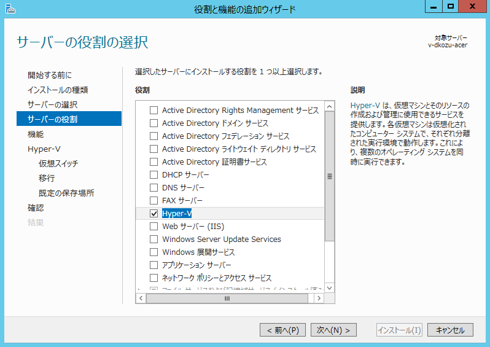
Task: Click the v-dkozu-acer server name
Action: pos(448,45)
